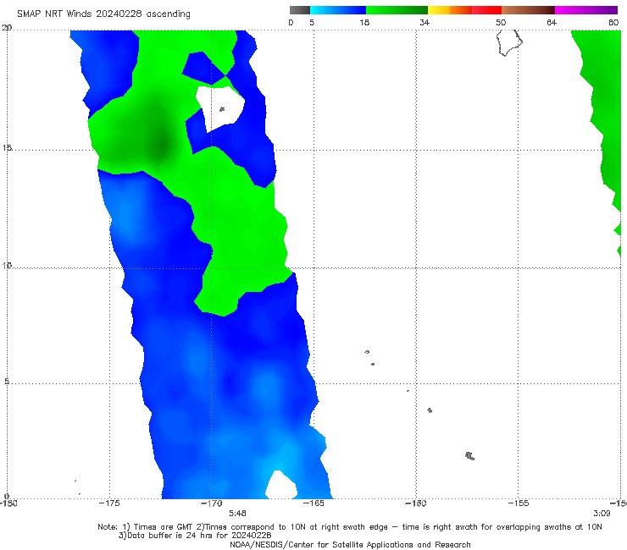Click the '34' color bar label
This screenshot has height=550, width=627.
[x=424, y=22]
